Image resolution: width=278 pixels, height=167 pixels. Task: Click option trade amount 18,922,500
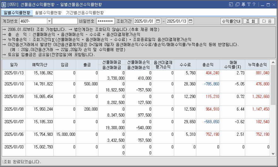(x=115, y=90)
